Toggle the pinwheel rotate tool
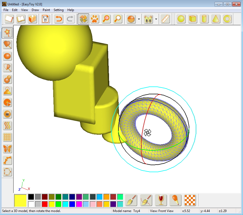 click(83, 19)
